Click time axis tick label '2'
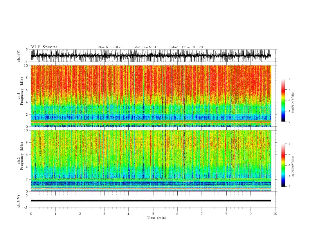Viewport: 310px width, 240px height. click(80, 214)
